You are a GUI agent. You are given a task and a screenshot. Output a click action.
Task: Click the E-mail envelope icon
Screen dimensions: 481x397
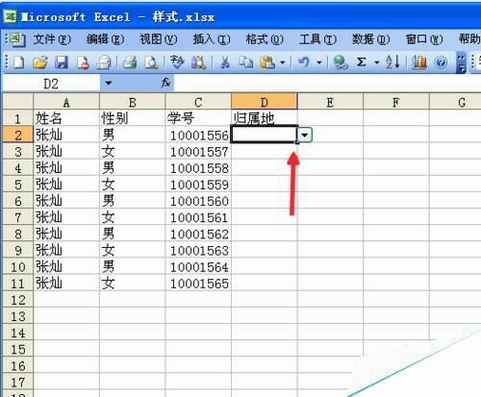(104, 62)
